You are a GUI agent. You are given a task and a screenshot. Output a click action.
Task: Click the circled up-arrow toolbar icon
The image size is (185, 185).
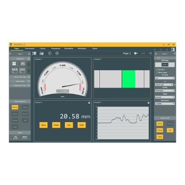pyautogui.click(x=57, y=54)
